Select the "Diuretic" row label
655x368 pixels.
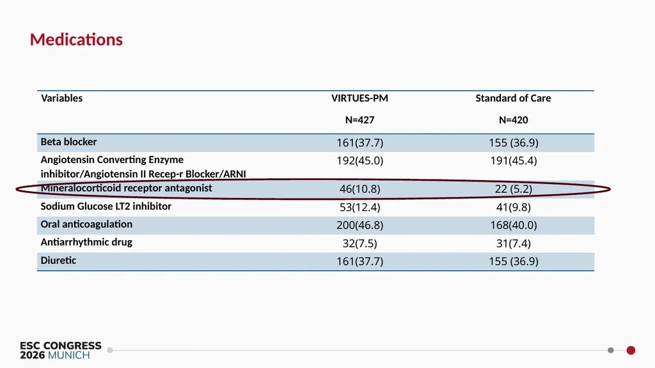tap(58, 261)
